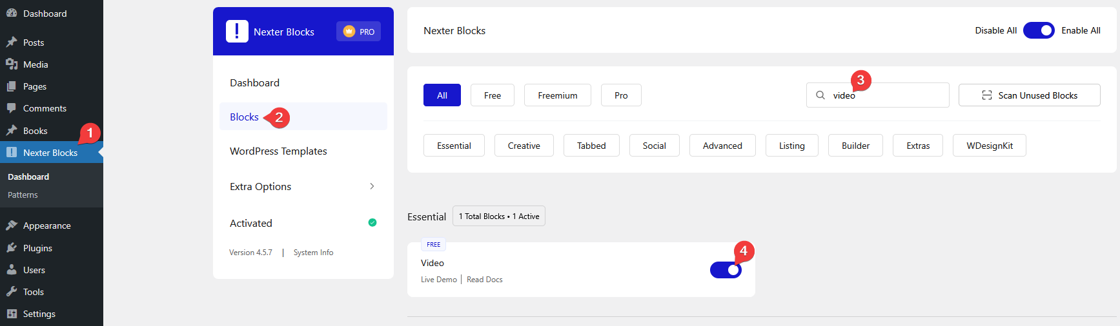This screenshot has height=326, width=1120.
Task: Click the Nexter Blocks sidebar icon
Action: tap(12, 153)
